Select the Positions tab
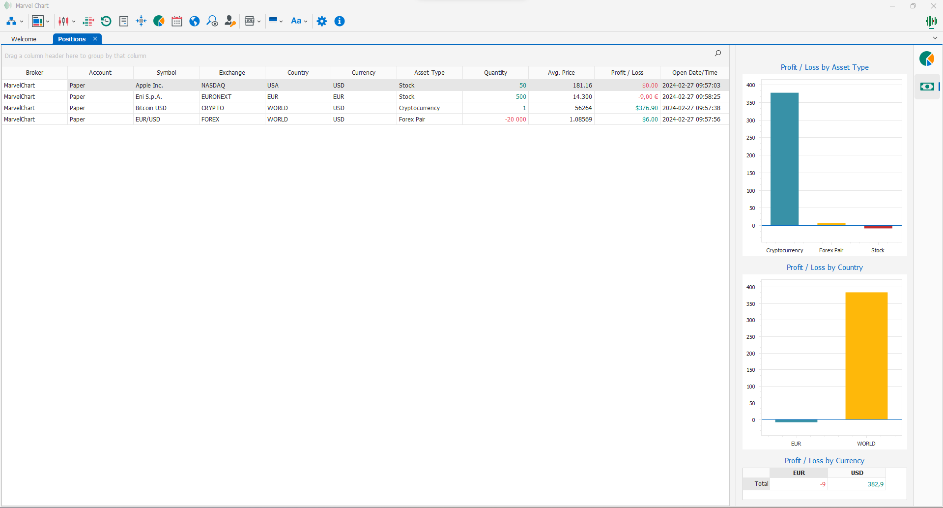The image size is (943, 508). point(72,39)
